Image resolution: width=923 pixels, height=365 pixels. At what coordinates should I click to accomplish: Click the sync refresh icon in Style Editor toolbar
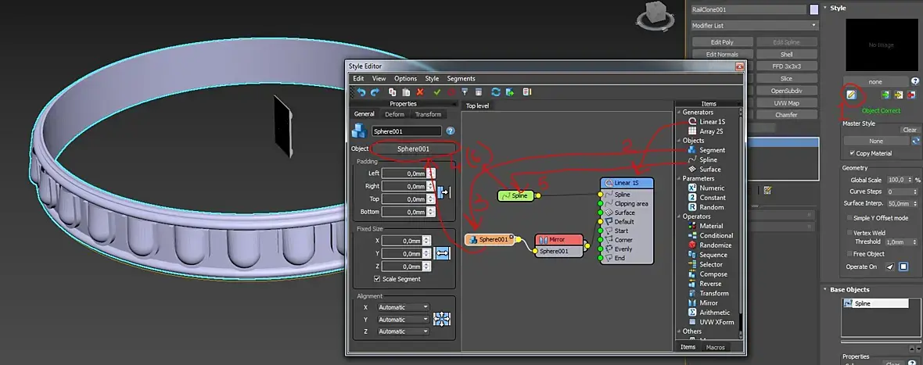pyautogui.click(x=496, y=92)
